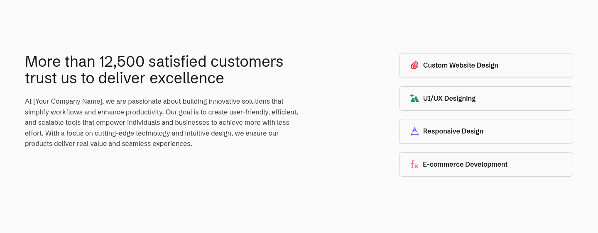Click the "satisfied customers" heading text
598x233 pixels.
216,62
